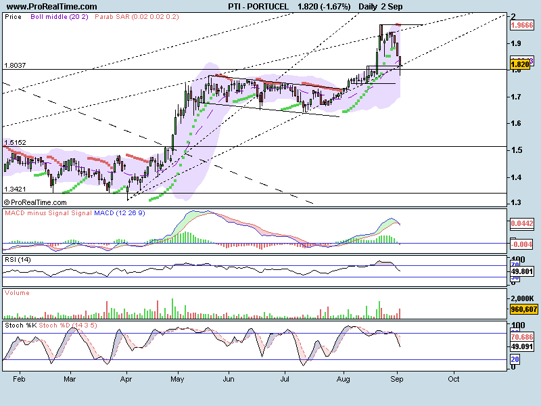Select the 49.801 RSI value box
Viewport: 541px width, 406px height.
click(522, 271)
